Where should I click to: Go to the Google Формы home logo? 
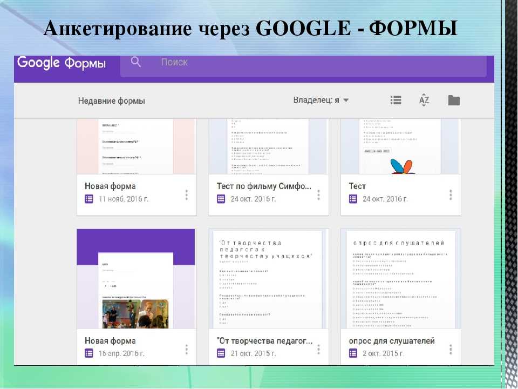coord(62,63)
